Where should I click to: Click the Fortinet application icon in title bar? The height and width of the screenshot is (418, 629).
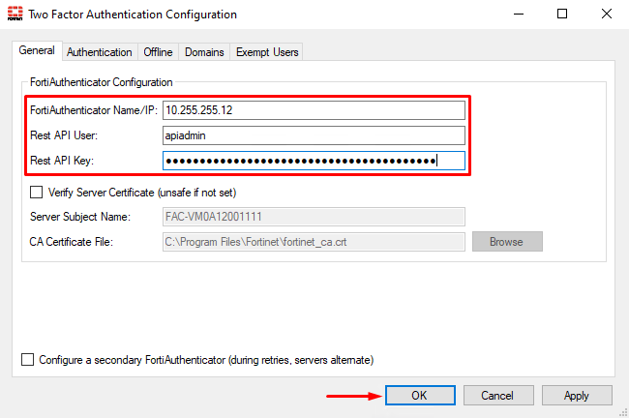15,14
